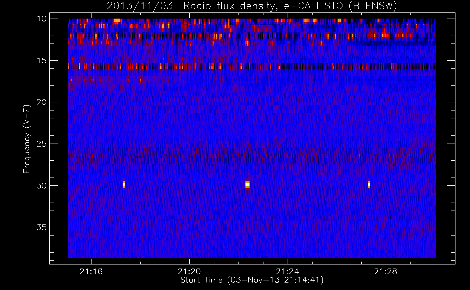Click the 'Frequency (MHZ)' axis label

click(x=27, y=139)
